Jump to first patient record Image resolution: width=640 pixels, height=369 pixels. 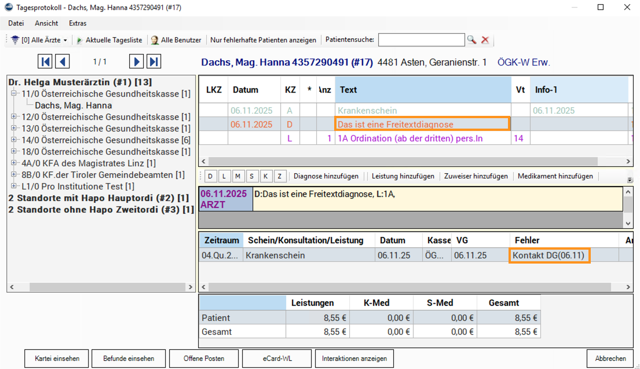pyautogui.click(x=45, y=61)
